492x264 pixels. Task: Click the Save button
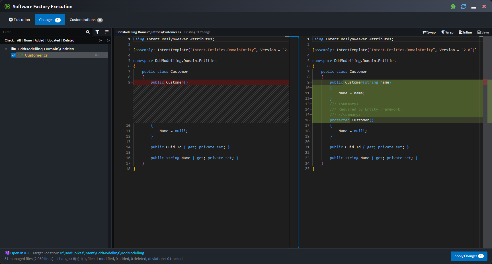pyautogui.click(x=483, y=32)
